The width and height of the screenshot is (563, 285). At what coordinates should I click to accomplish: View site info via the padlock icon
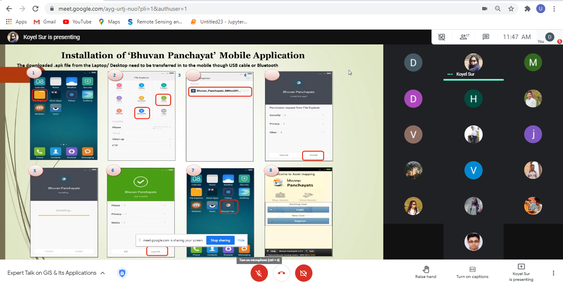pos(52,9)
